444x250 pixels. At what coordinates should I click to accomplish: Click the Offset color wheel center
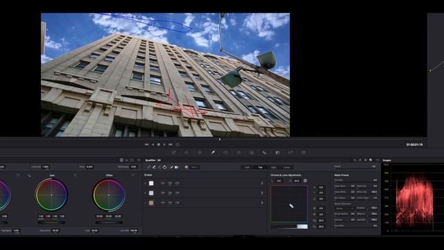pyautogui.click(x=109, y=195)
